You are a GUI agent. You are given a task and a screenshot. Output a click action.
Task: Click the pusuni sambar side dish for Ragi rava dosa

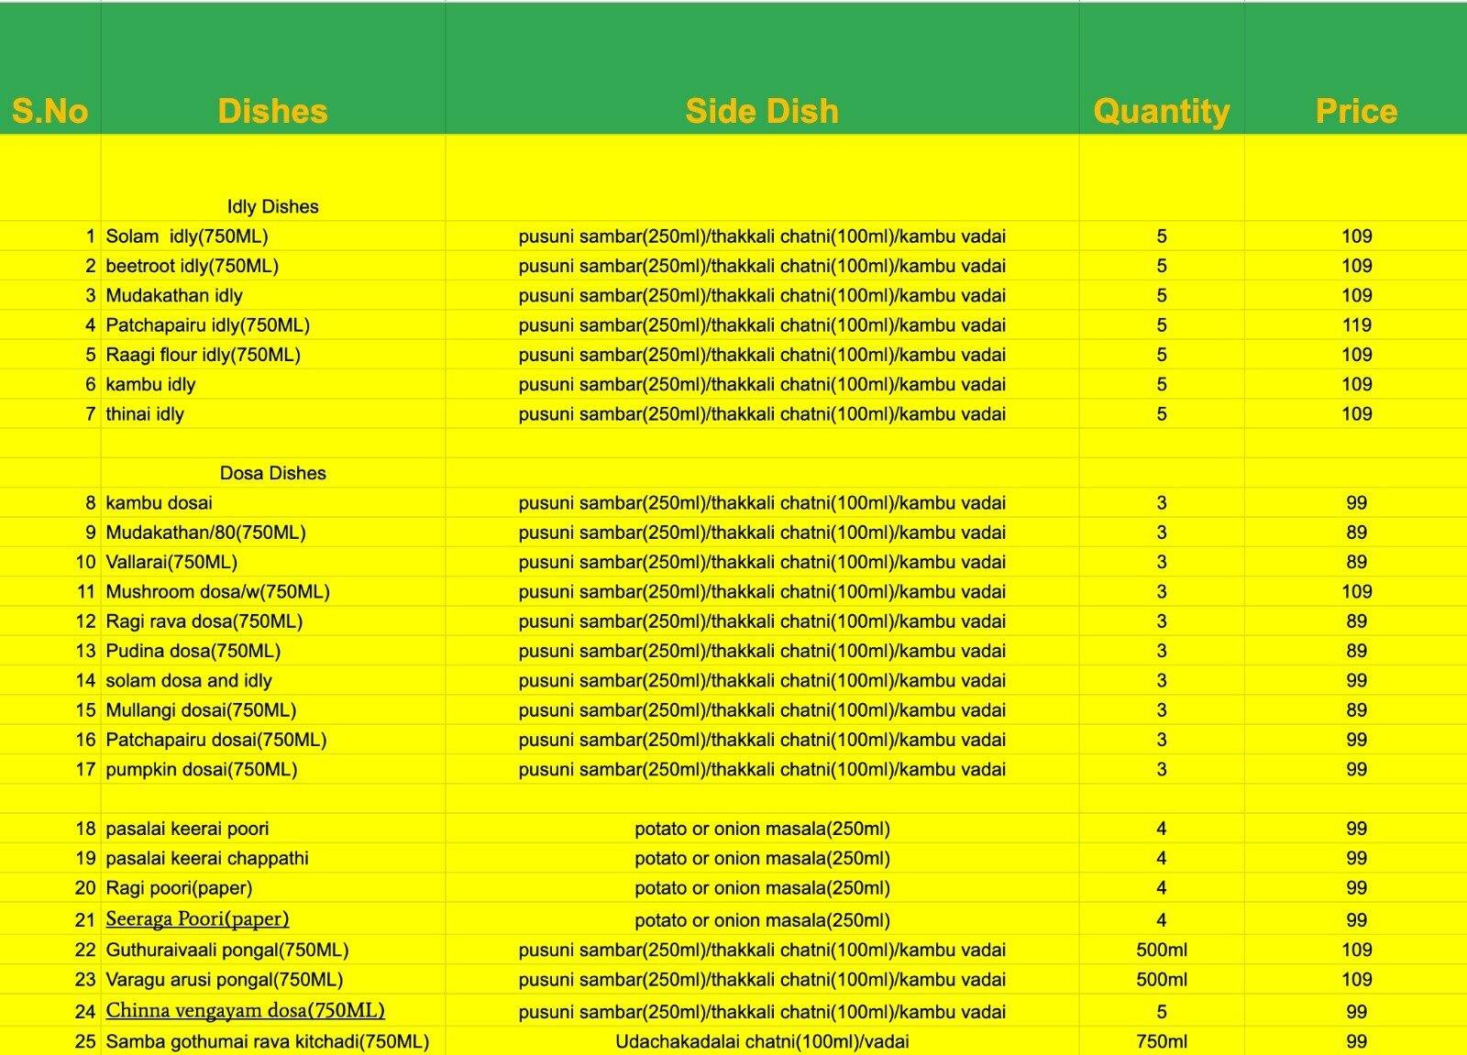tap(762, 621)
